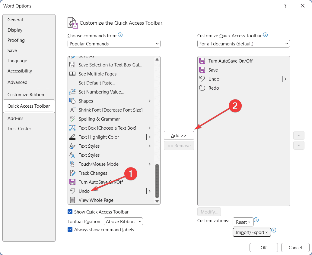Toggle Show Quick Access Toolbar checkbox
The height and width of the screenshot is (255, 312).
pyautogui.click(x=70, y=212)
